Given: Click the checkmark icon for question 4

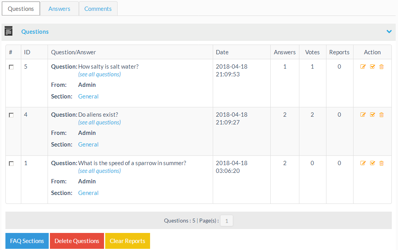Looking at the screenshot, I should (x=372, y=115).
